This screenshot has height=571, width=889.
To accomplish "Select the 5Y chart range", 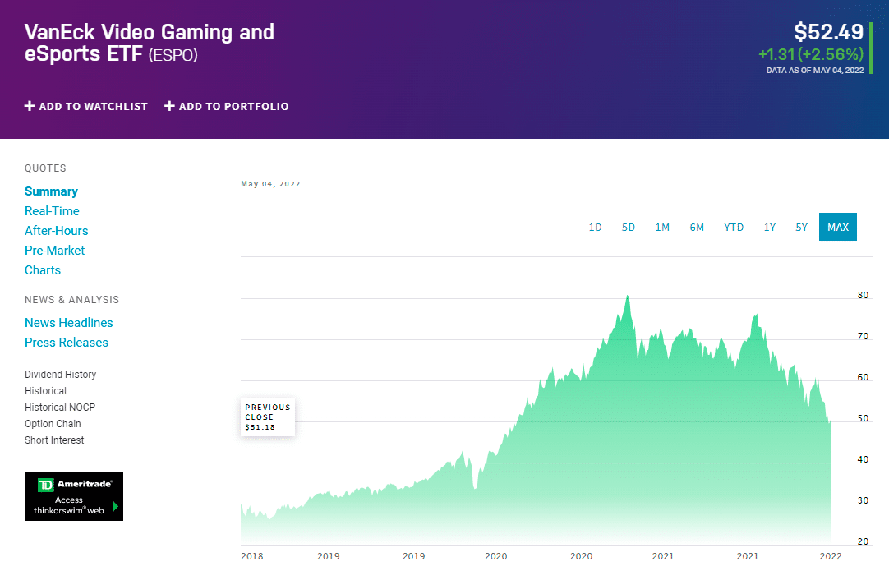I will point(801,228).
